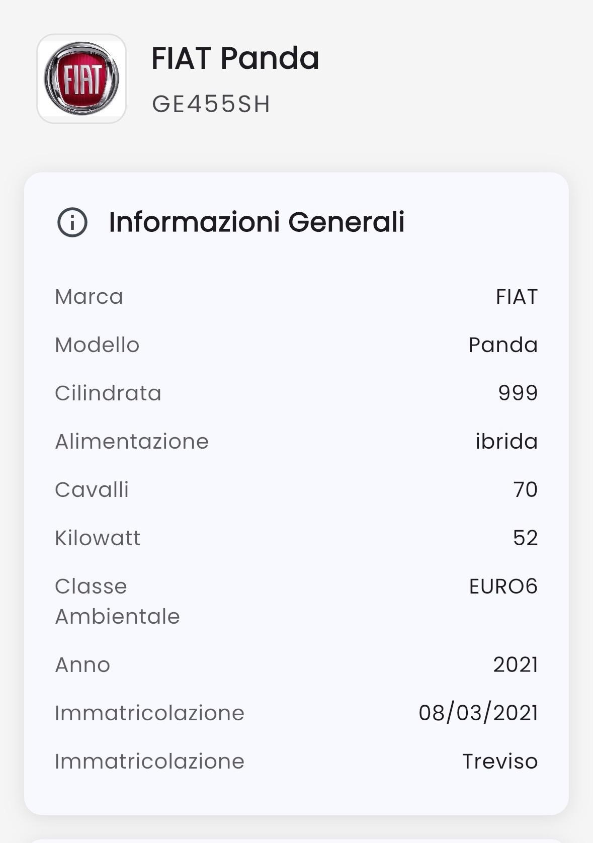Image resolution: width=593 pixels, height=843 pixels.
Task: Click the kilowatt value 52
Action: pos(525,538)
